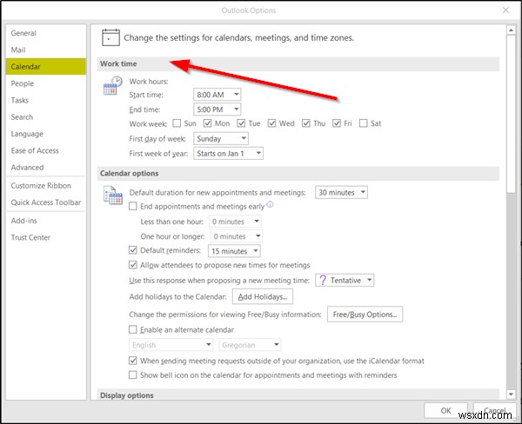
Task: Enable Sat in work week
Action: coord(363,123)
